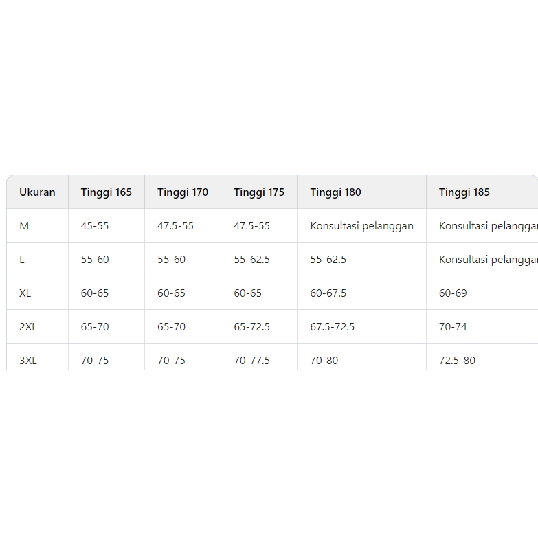Screen dimensions: 538x538
Task: Click the Ukuran column header
Action: tap(37, 192)
